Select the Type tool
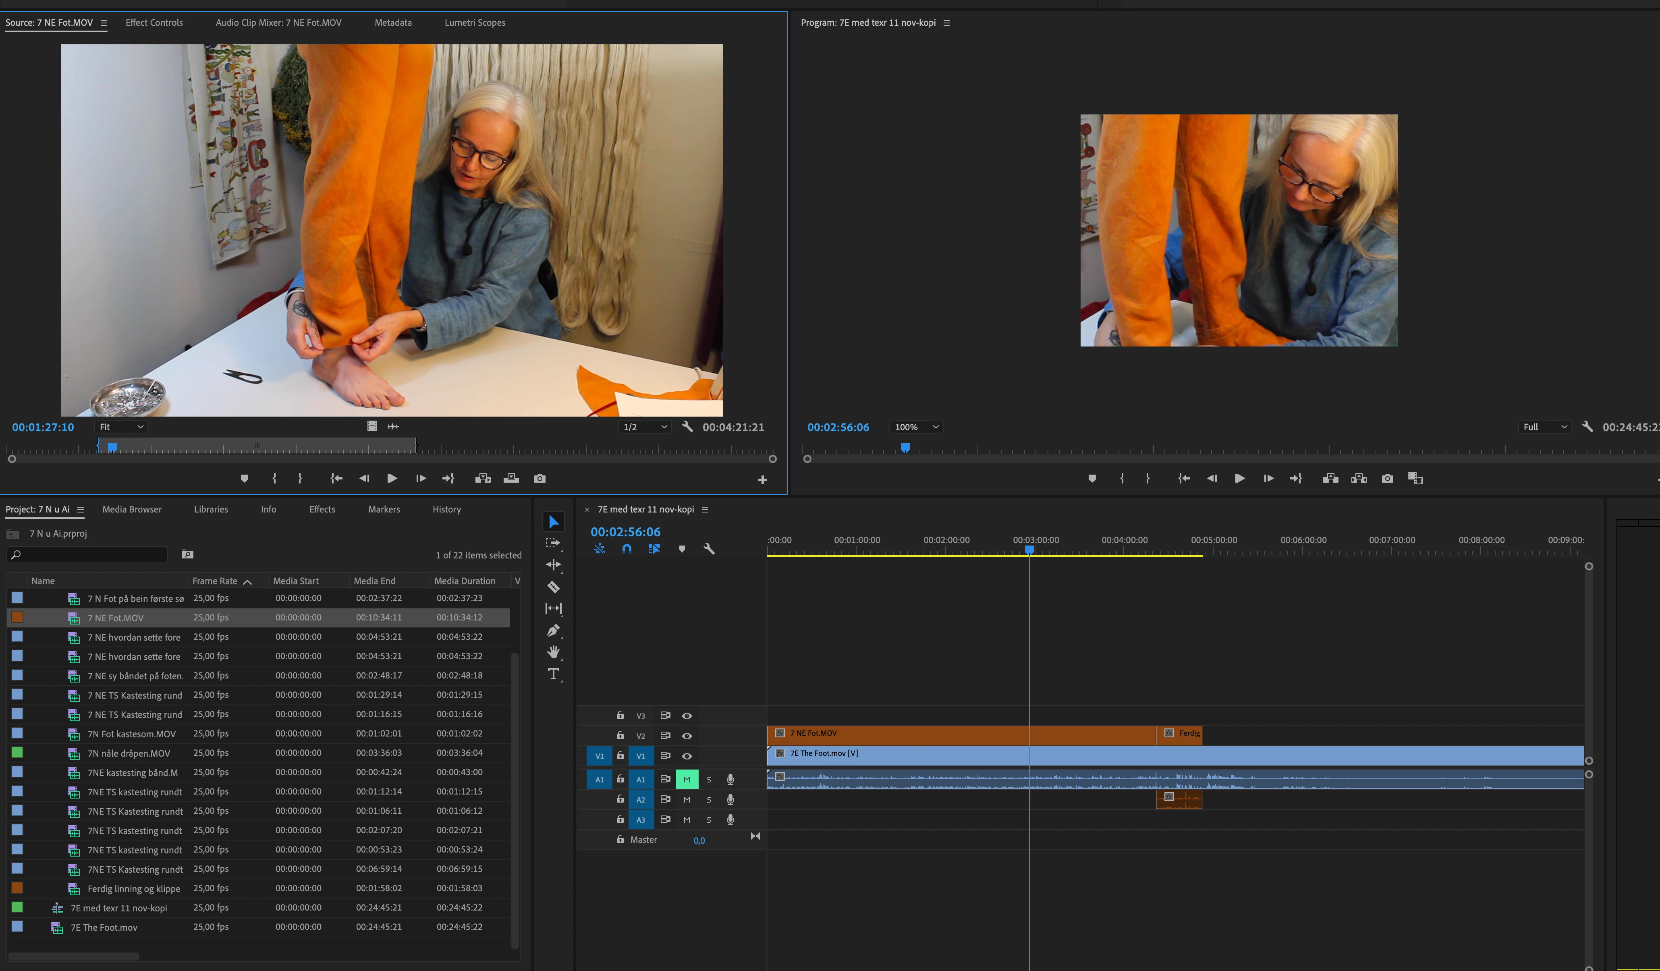 pyautogui.click(x=553, y=673)
